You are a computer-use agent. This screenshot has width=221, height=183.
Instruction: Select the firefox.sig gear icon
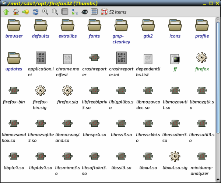pos(67,90)
